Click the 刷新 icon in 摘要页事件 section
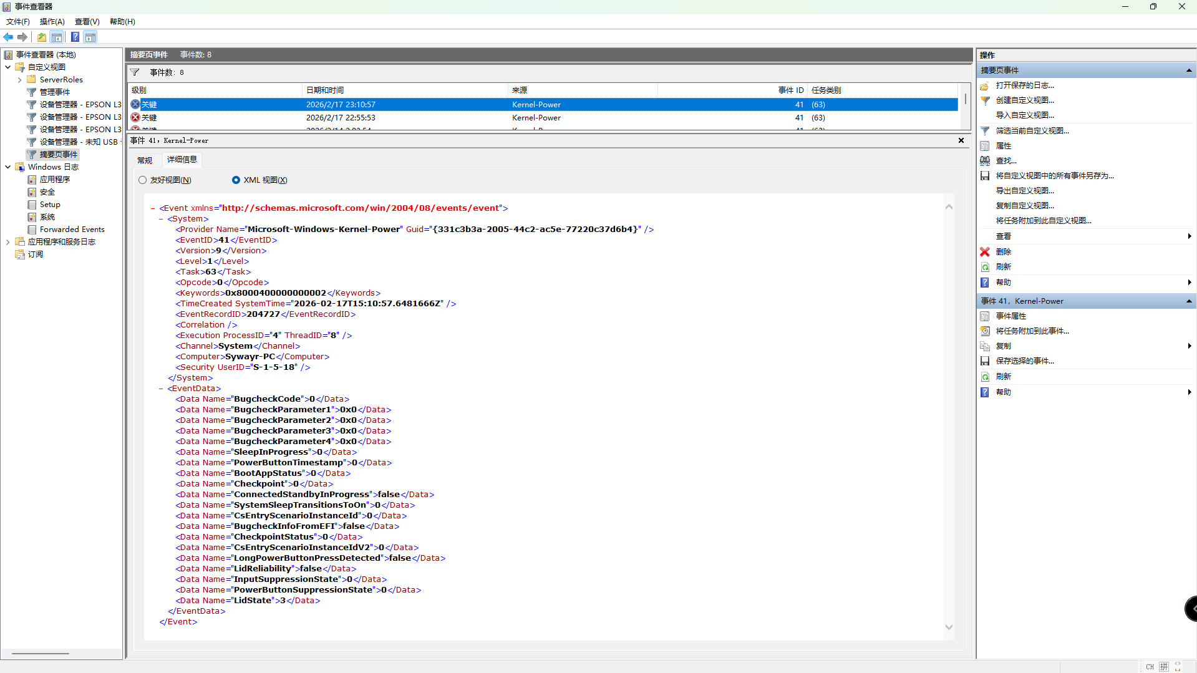Screen dimensions: 1197x673 point(985,267)
